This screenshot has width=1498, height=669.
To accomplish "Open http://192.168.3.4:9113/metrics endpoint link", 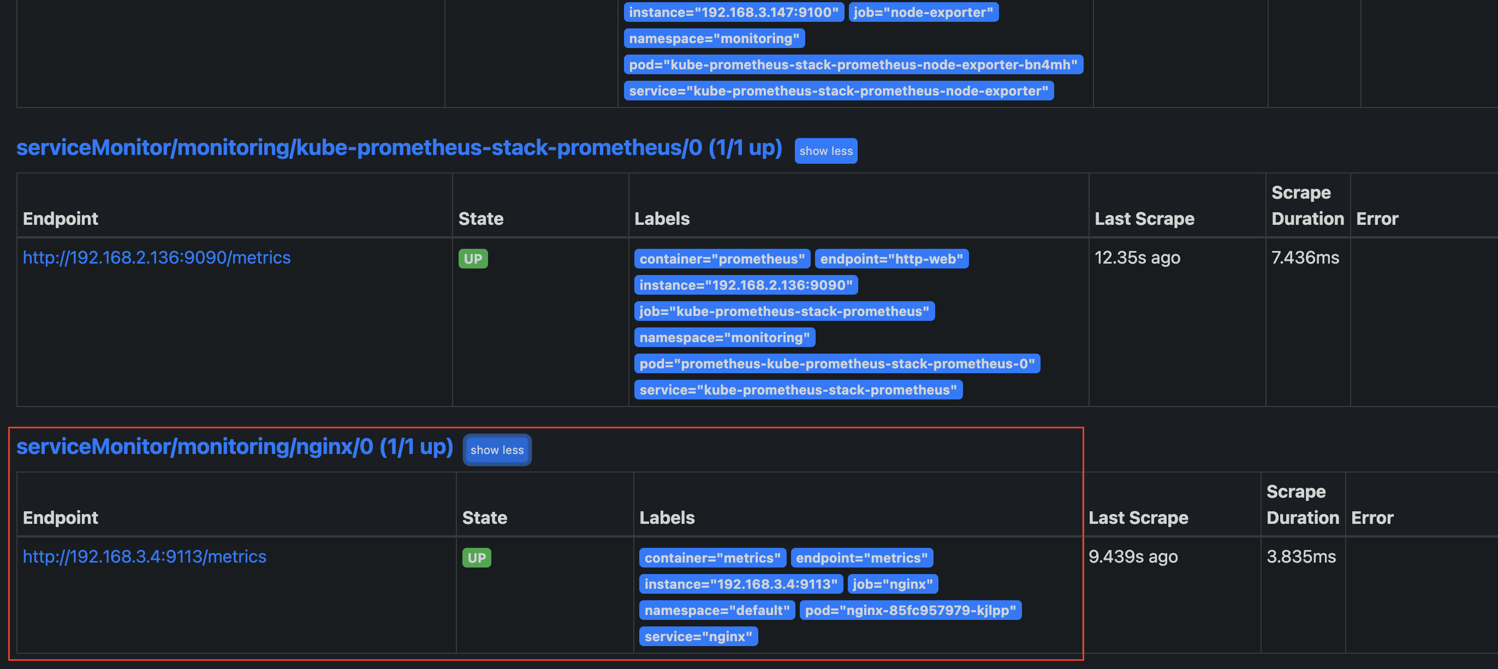I will (x=144, y=557).
